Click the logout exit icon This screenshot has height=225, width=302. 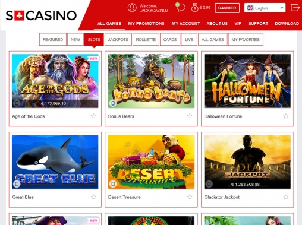coord(295,8)
